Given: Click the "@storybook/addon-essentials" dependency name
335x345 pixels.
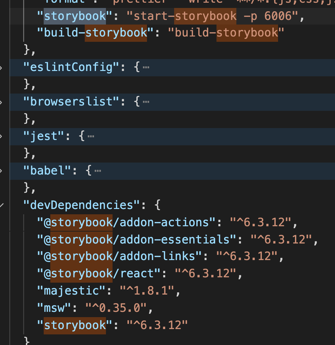Looking at the screenshot, I should pyautogui.click(x=136, y=240).
